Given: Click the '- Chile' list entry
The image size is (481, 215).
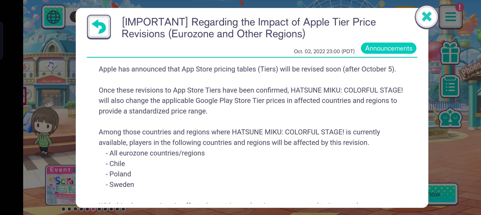Looking at the screenshot, I should [115, 164].
